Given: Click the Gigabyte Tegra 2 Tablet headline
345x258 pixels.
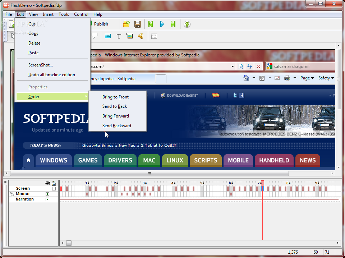Looking at the screenshot, I should [129, 146].
